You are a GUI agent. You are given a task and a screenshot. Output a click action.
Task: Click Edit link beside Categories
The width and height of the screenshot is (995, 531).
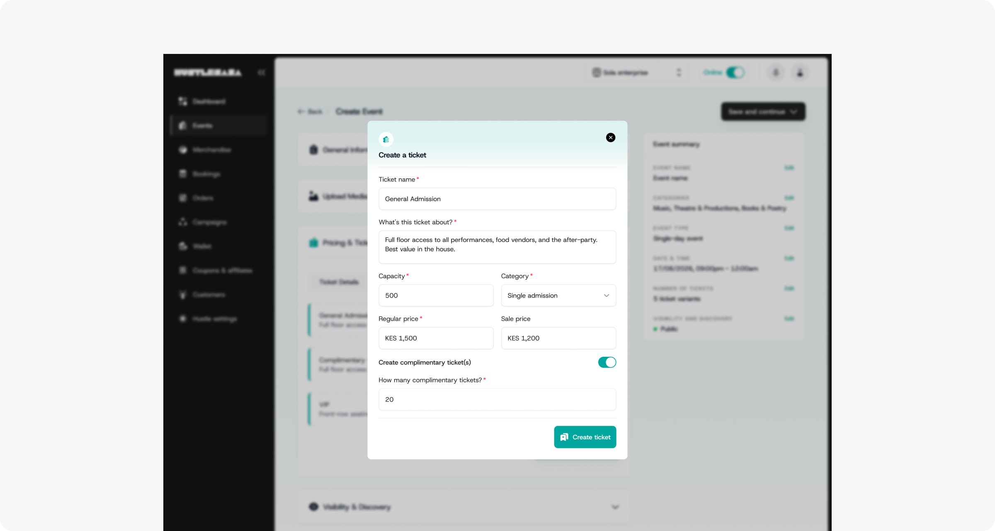789,198
